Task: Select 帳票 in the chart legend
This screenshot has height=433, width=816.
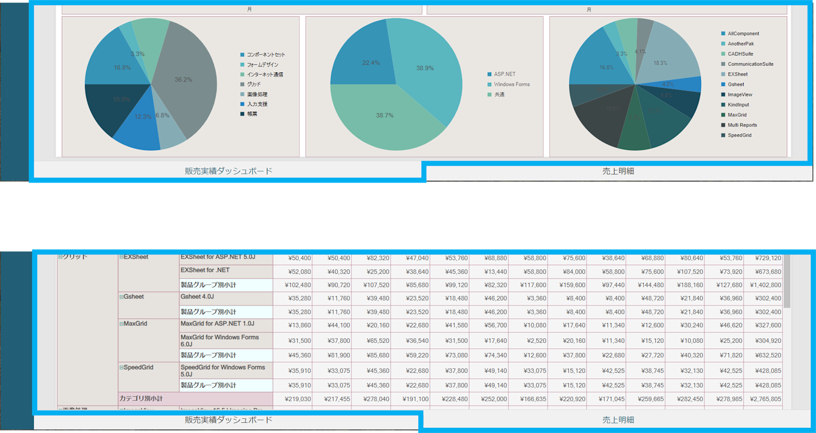Action: [x=249, y=114]
